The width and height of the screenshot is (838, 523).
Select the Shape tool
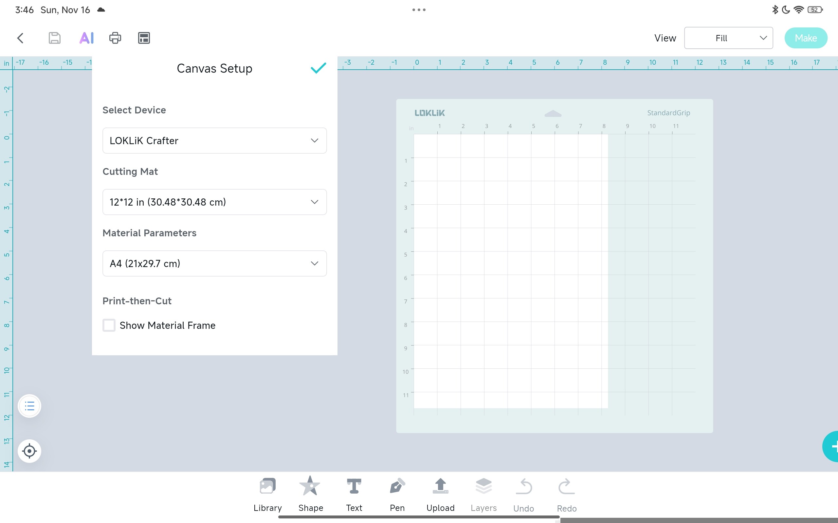click(311, 493)
